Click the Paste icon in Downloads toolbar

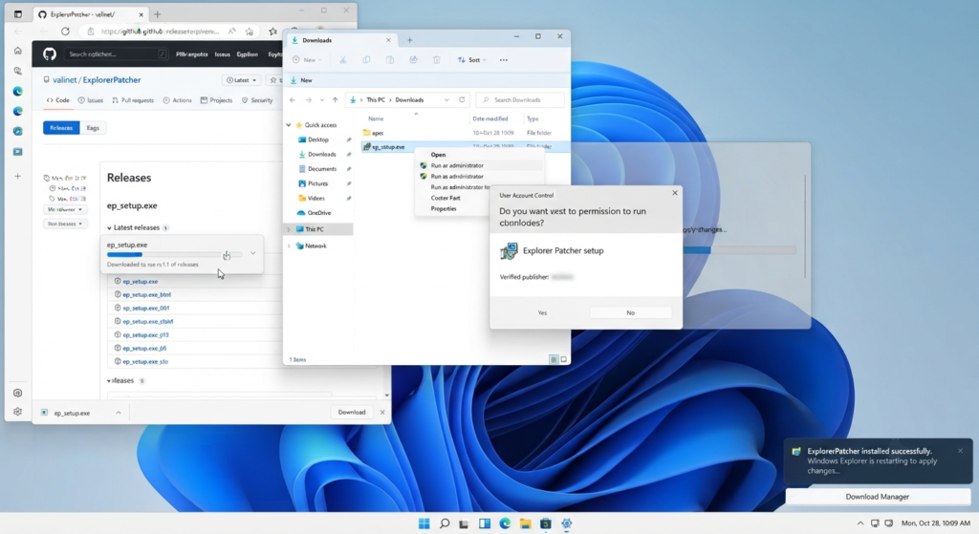[390, 60]
